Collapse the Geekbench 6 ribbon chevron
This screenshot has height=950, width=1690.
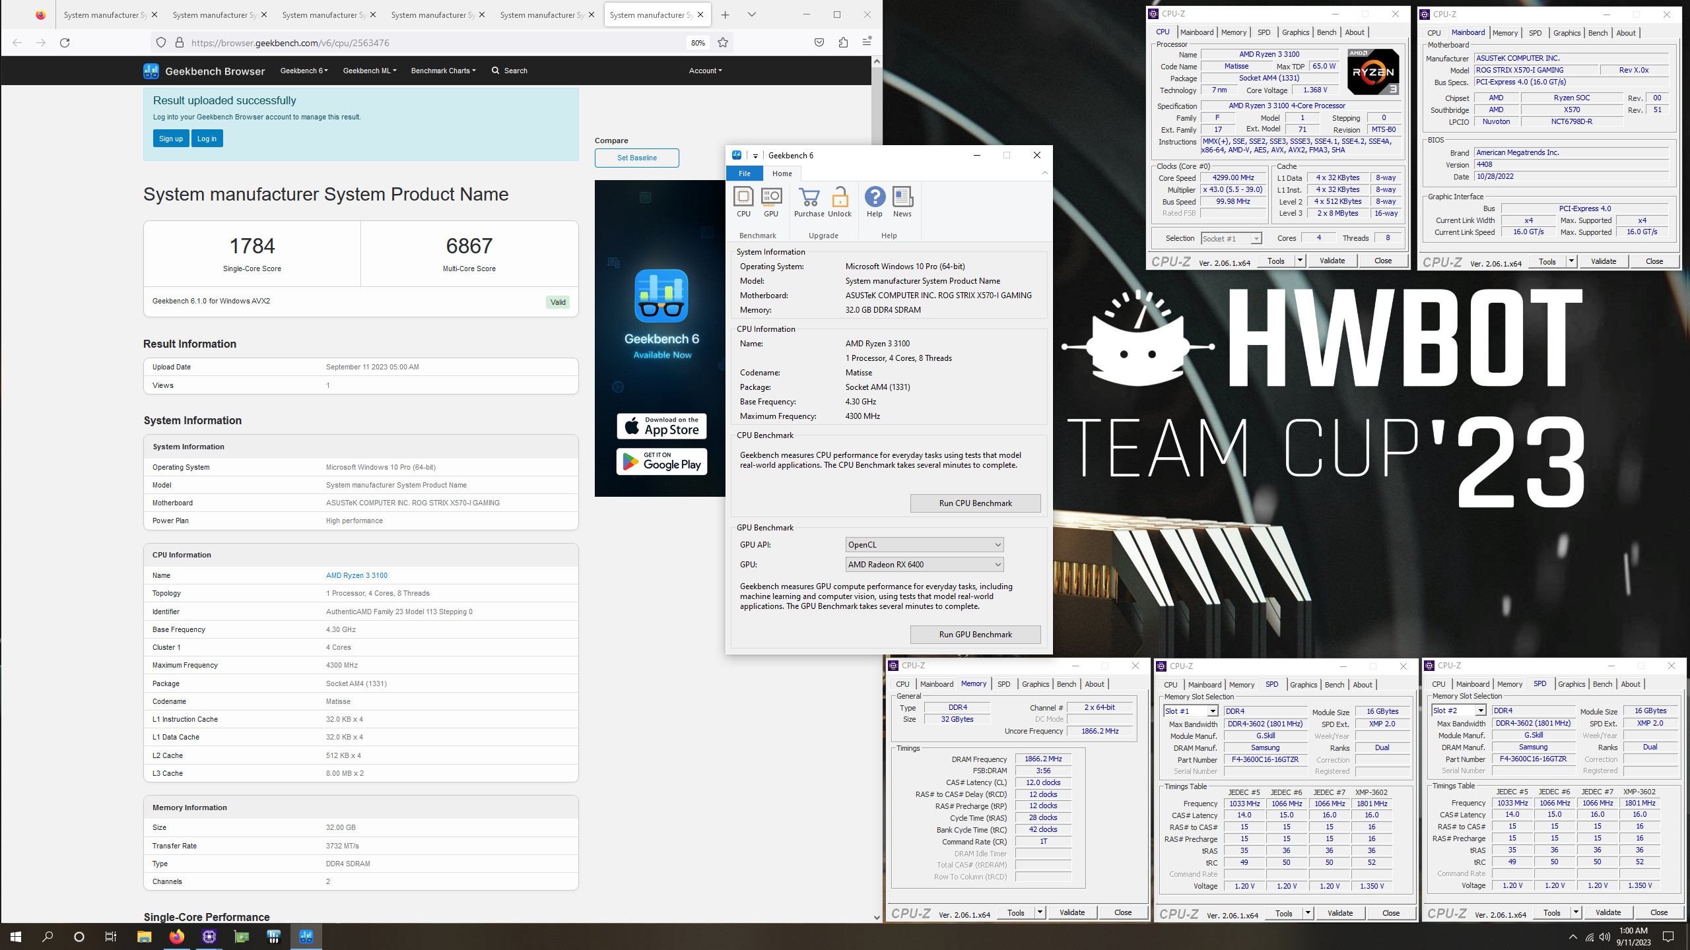[1044, 173]
